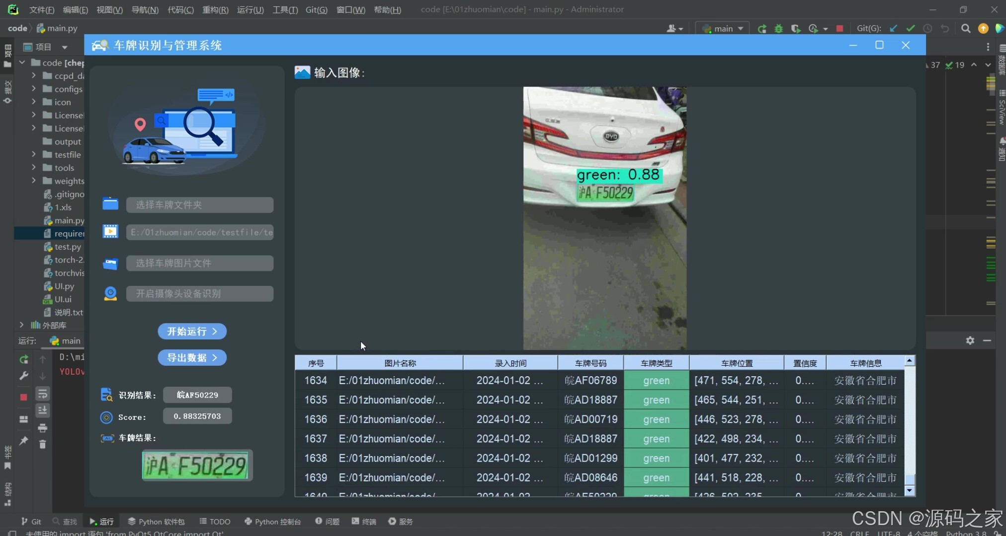Click the video file icon in left panel
Viewport: 1006px width, 536px height.
pyautogui.click(x=110, y=231)
